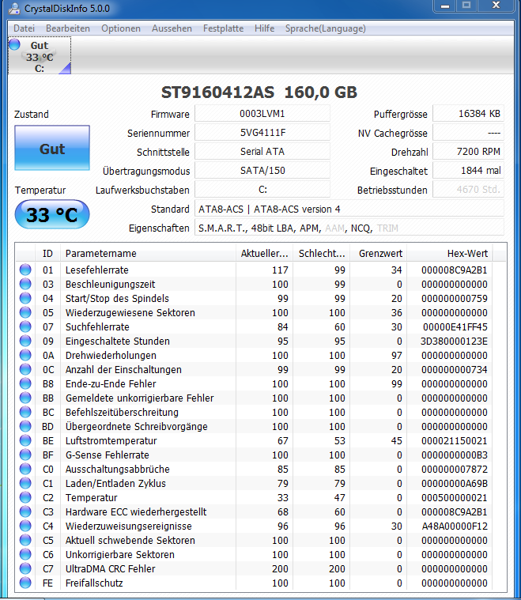Viewport: 521px width, 600px height.
Task: Click status orb beside Aktuell schwebende Sektoren
Action: click(x=25, y=540)
